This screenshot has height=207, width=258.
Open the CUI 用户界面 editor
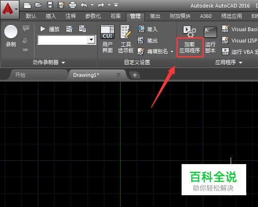point(108,39)
